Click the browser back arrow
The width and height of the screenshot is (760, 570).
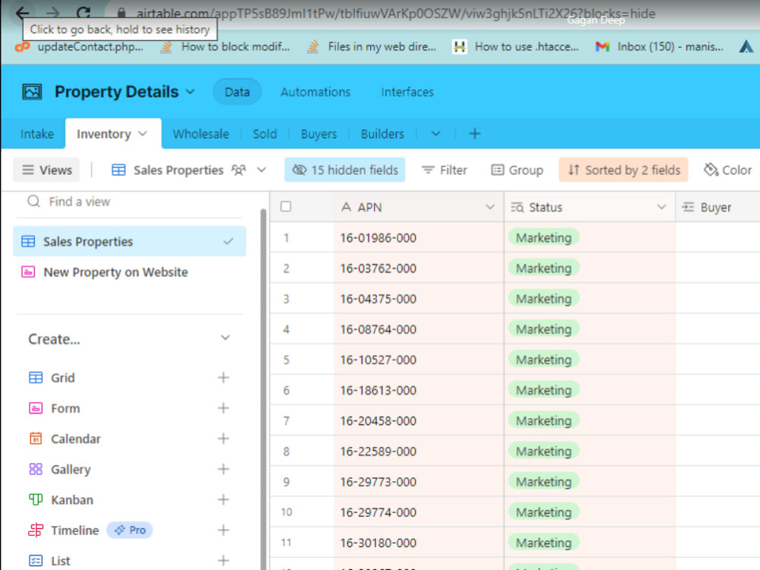[x=22, y=12]
